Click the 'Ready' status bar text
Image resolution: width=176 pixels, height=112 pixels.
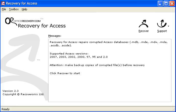click(6, 109)
